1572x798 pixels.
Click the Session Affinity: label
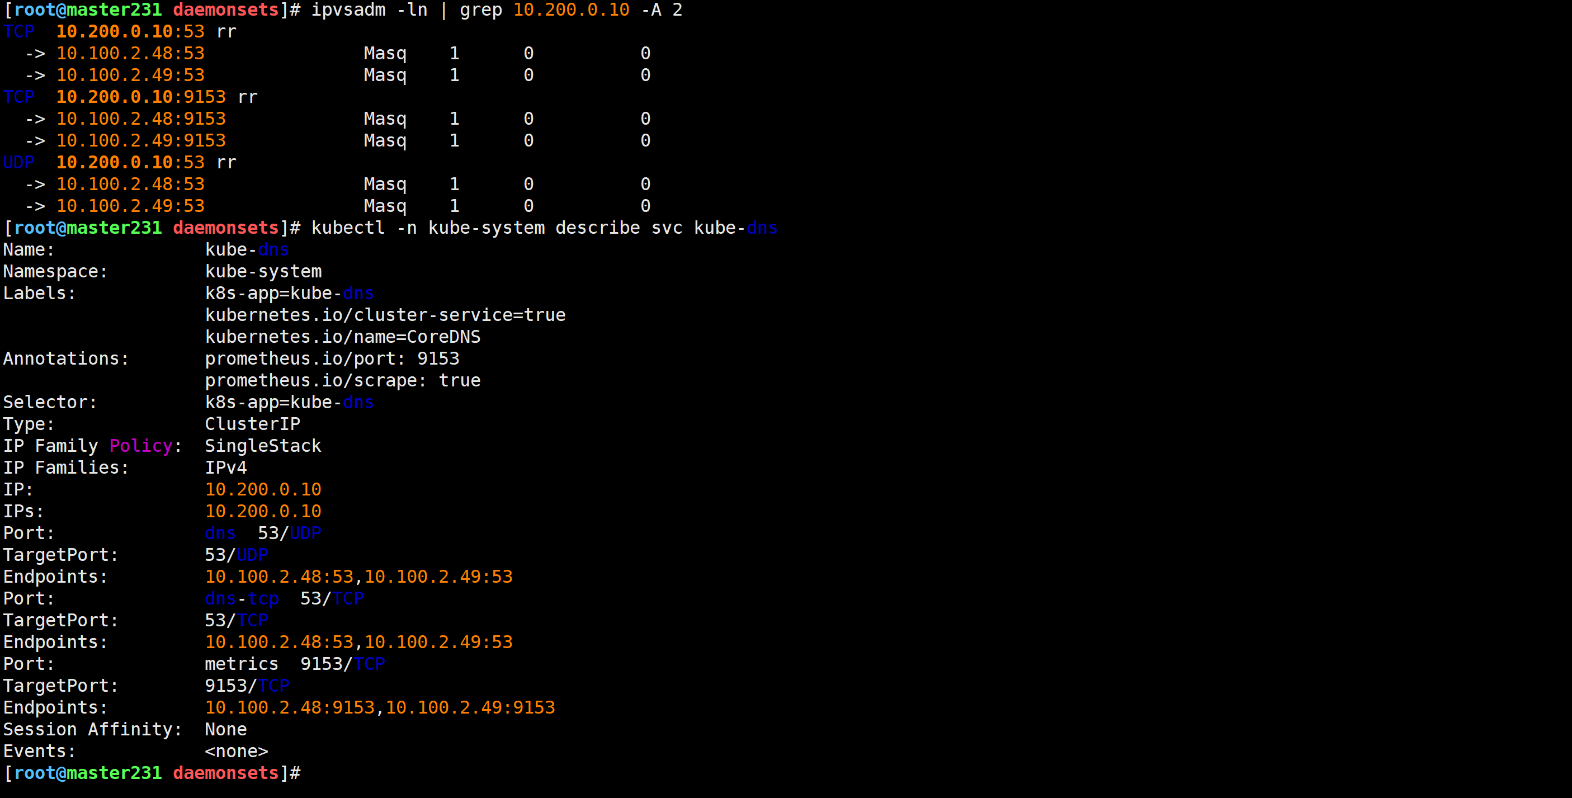point(92,730)
